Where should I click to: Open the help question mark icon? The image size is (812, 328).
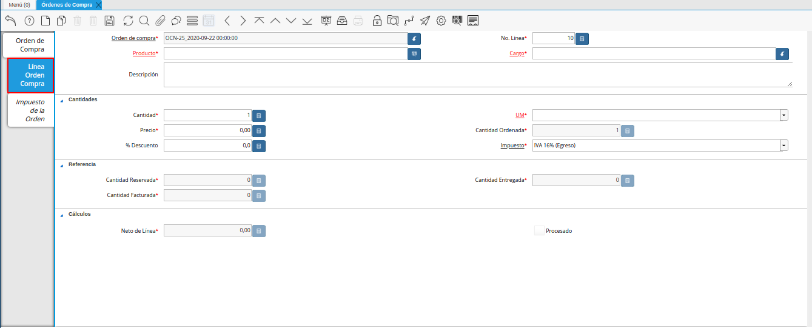(x=29, y=21)
